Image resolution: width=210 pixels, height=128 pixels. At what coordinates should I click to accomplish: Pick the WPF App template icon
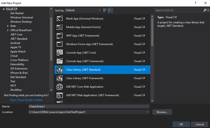pos(60,36)
